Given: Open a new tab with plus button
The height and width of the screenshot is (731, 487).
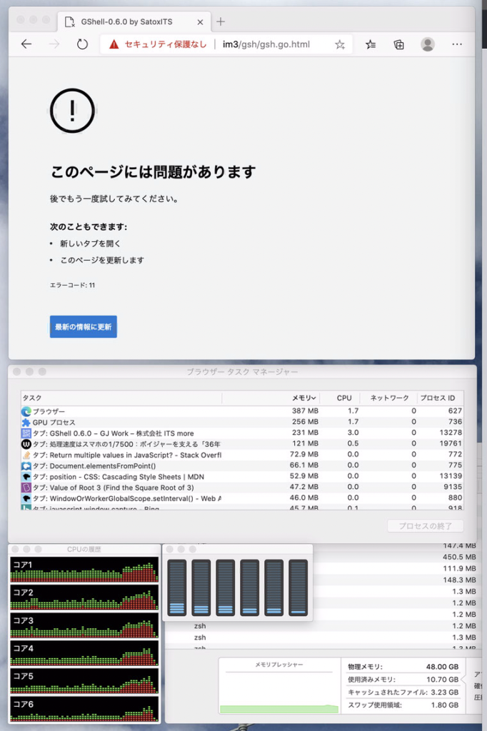Looking at the screenshot, I should (x=221, y=21).
